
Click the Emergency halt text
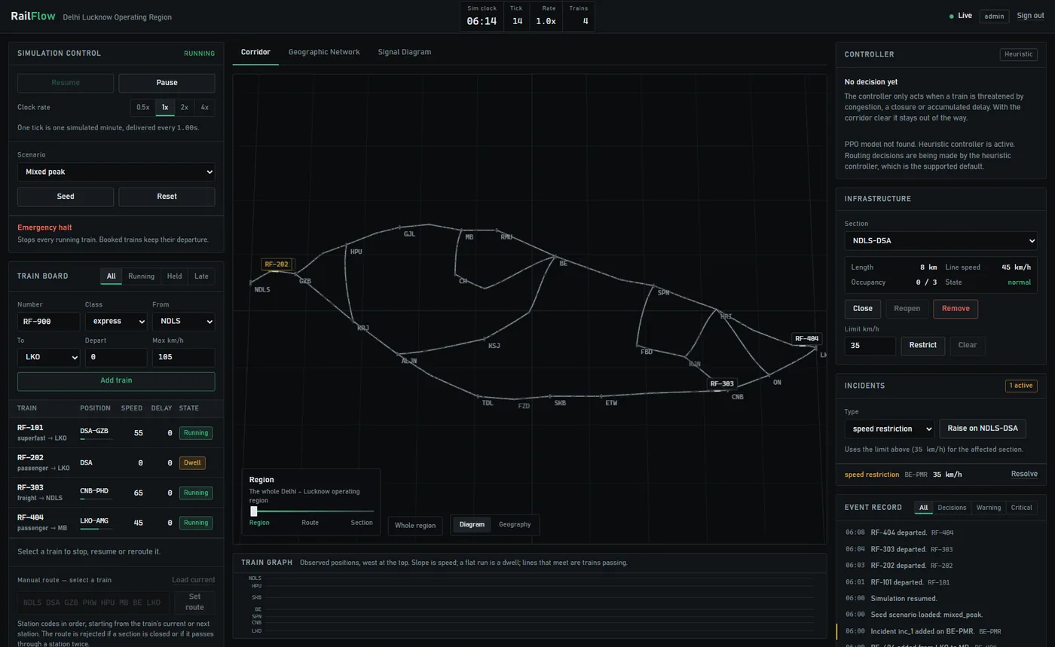tap(44, 227)
